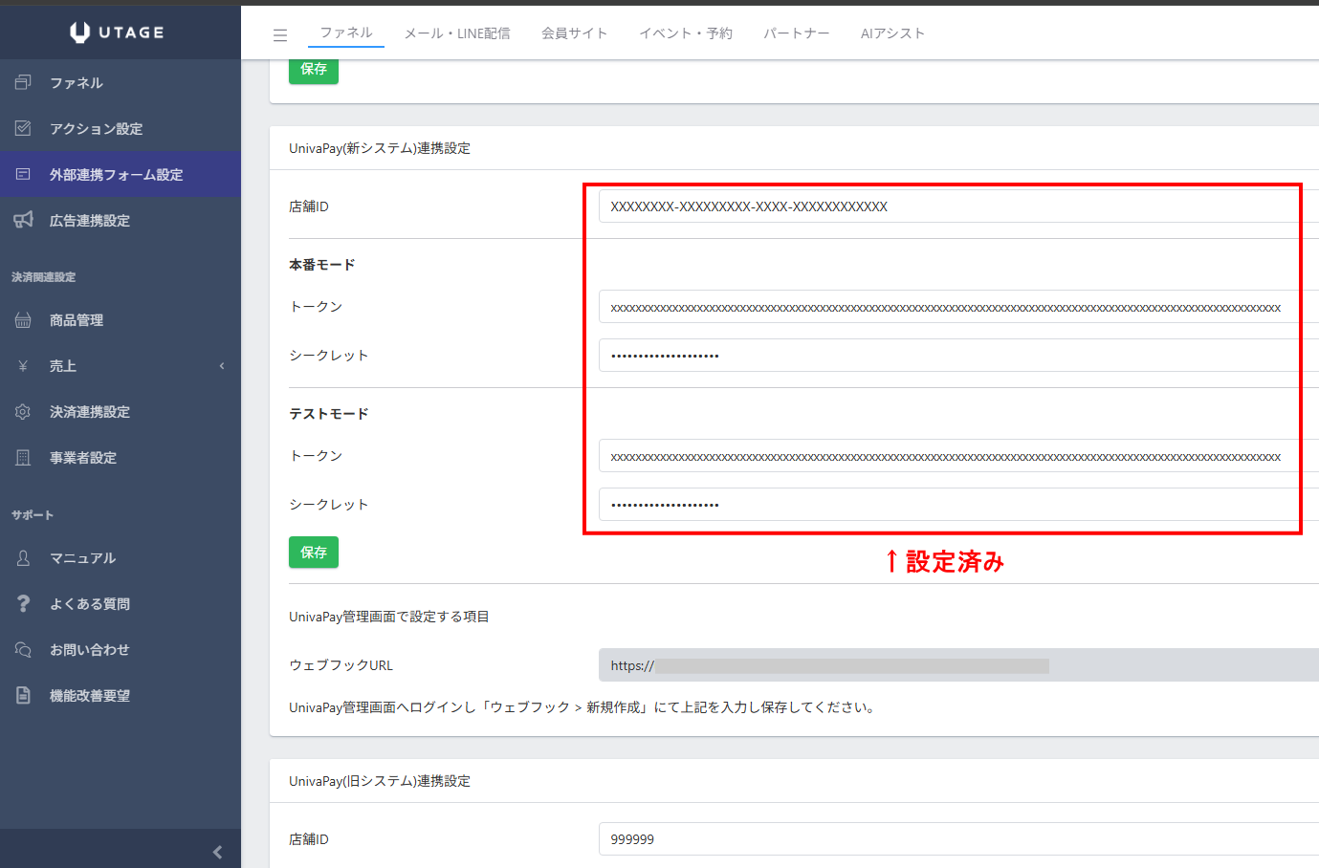Viewport: 1319px width, 868px height.
Task: Click the 商品管理 basket icon
Action: [x=24, y=320]
